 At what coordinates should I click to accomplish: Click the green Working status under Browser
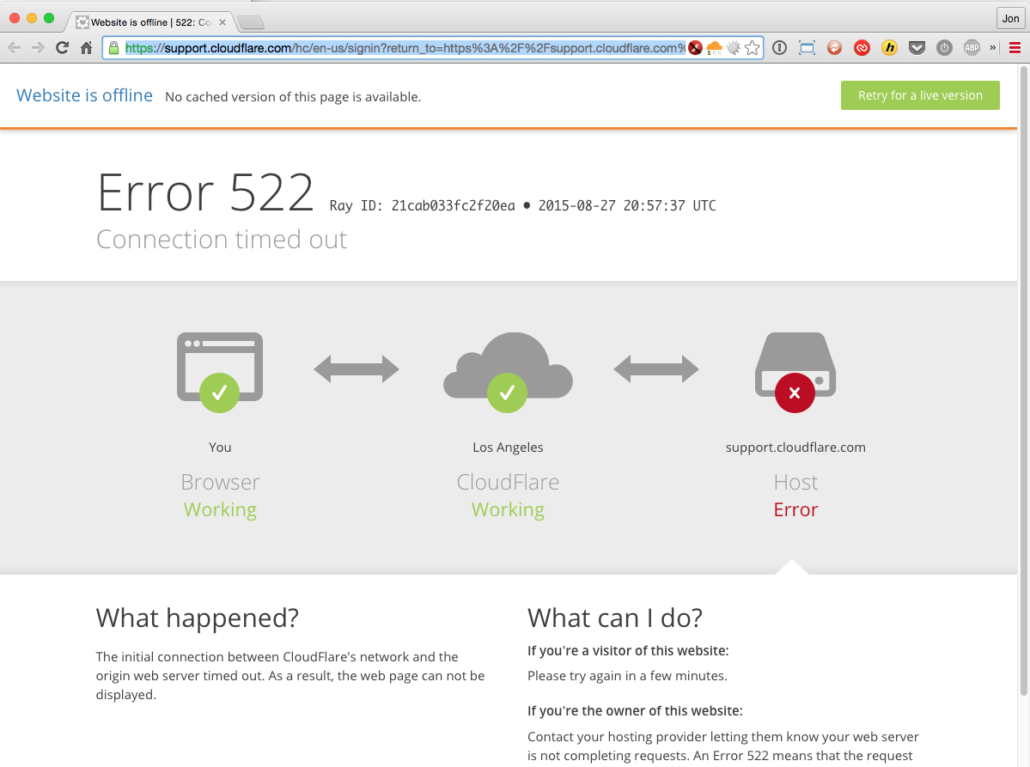(x=220, y=509)
